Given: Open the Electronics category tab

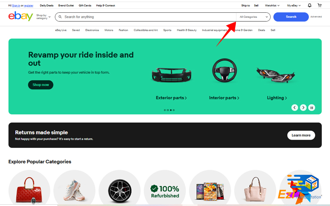Looking at the screenshot, I should click(92, 30).
